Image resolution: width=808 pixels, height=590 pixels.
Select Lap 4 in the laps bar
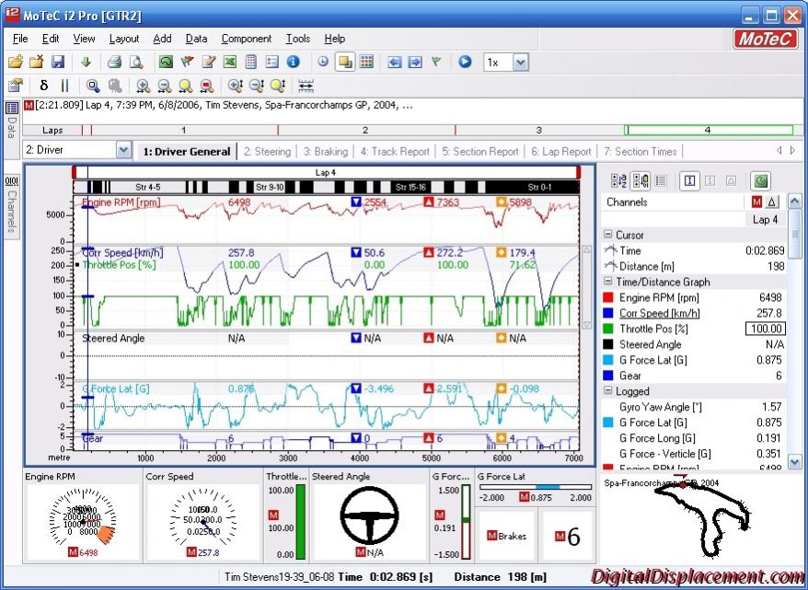707,131
